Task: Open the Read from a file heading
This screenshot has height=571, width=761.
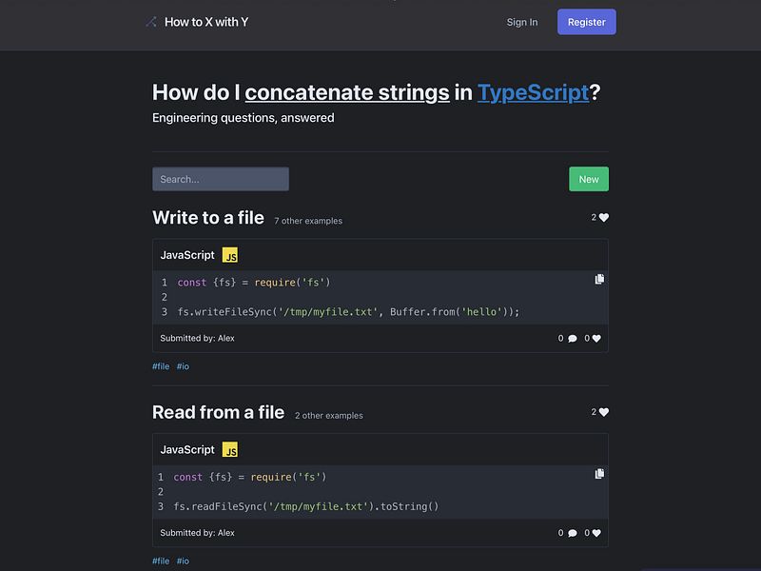Action: [x=219, y=412]
